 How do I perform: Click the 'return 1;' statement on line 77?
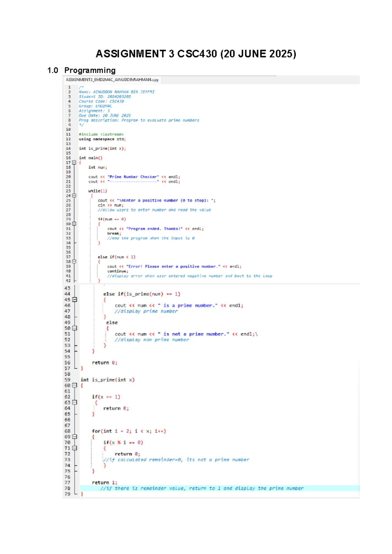pyautogui.click(x=105, y=482)
